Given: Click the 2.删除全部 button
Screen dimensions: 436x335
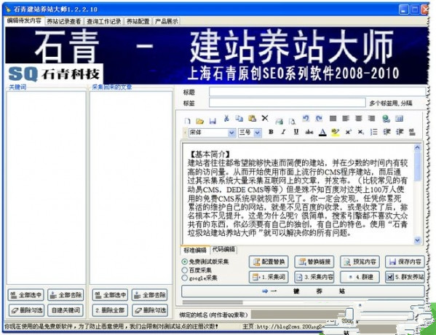Looking at the screenshot, I should 110,310.
